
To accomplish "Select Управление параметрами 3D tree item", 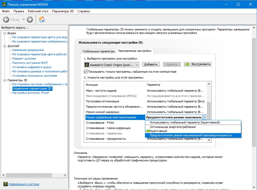I will [x=32, y=88].
